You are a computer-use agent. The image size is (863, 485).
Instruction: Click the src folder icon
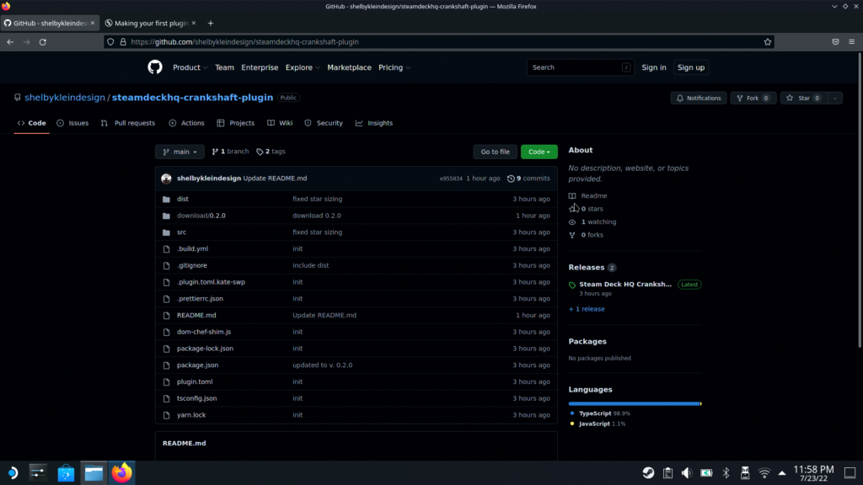(x=166, y=232)
